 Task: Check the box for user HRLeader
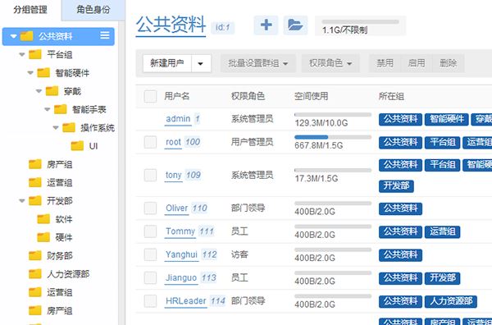coord(150,301)
